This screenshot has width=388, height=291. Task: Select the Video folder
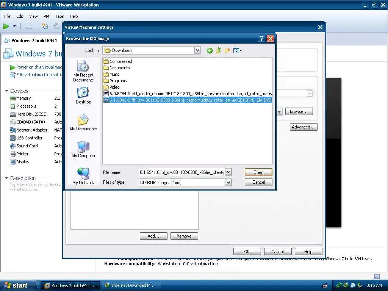[x=111, y=87]
